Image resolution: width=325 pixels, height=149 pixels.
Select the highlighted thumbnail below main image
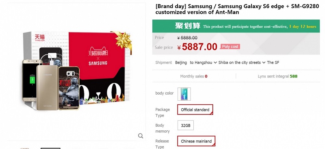50,148
